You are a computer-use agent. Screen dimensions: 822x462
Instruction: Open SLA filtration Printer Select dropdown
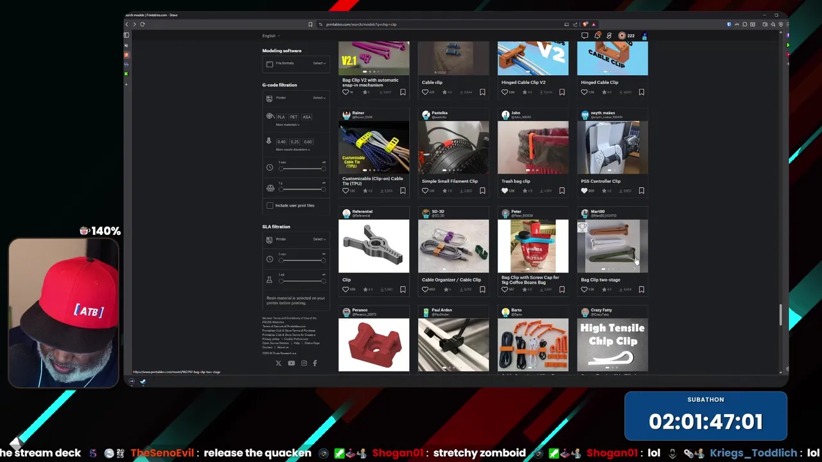[x=319, y=239]
